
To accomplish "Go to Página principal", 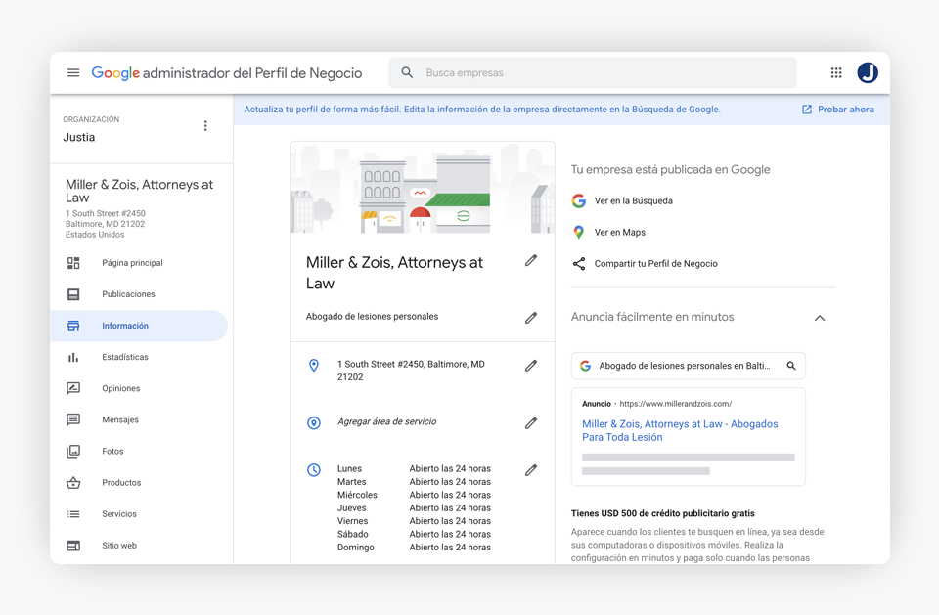I will (132, 263).
